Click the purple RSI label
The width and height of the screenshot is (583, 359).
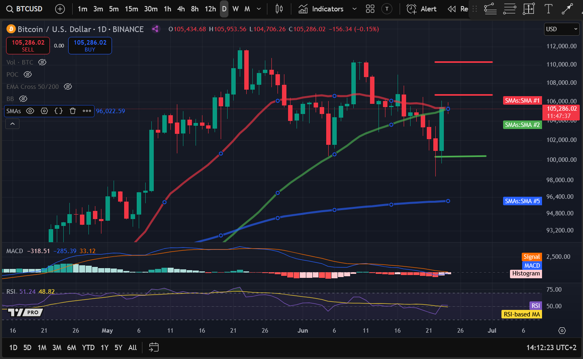point(536,305)
